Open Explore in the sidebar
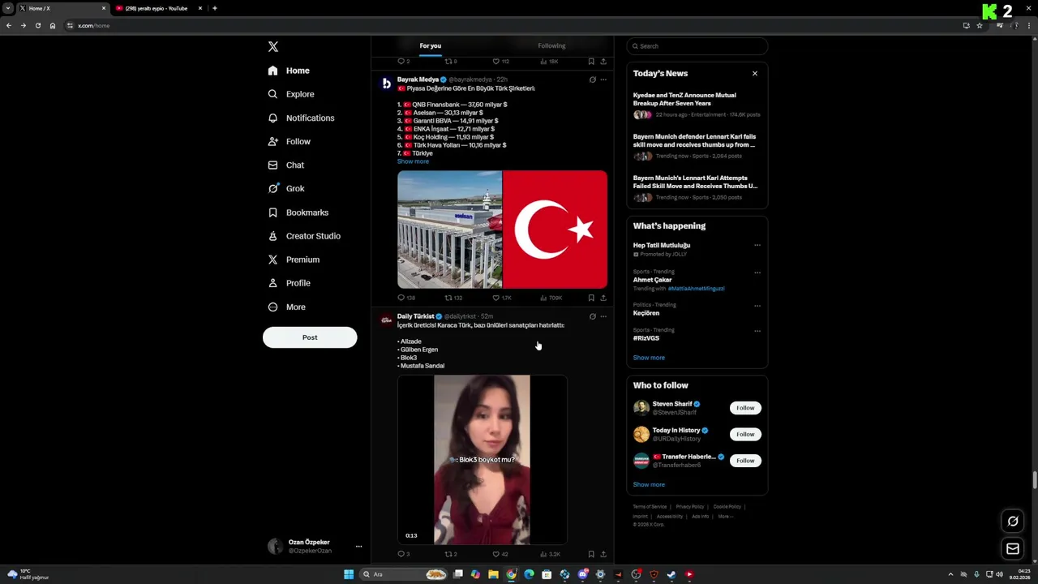This screenshot has width=1038, height=584. (x=291, y=94)
